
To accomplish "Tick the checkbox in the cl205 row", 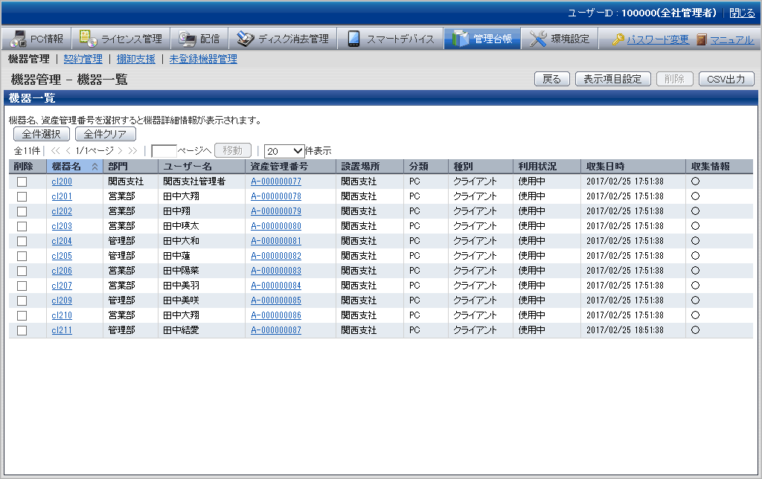I will (22, 256).
